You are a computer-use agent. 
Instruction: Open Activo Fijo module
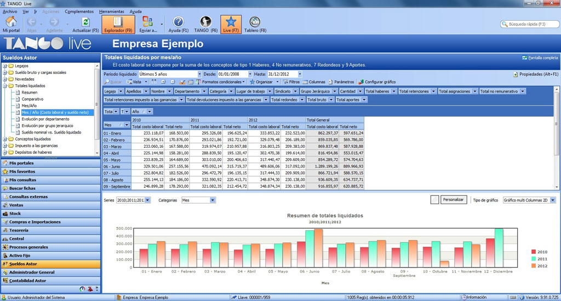tap(51, 256)
